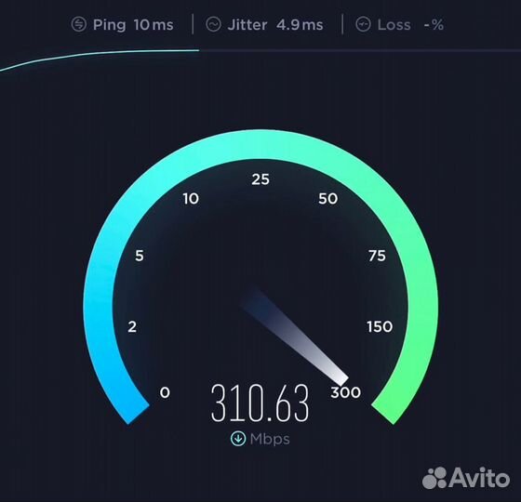521x502 pixels.
Task: Click the Ping icon
Action: pyautogui.click(x=79, y=24)
